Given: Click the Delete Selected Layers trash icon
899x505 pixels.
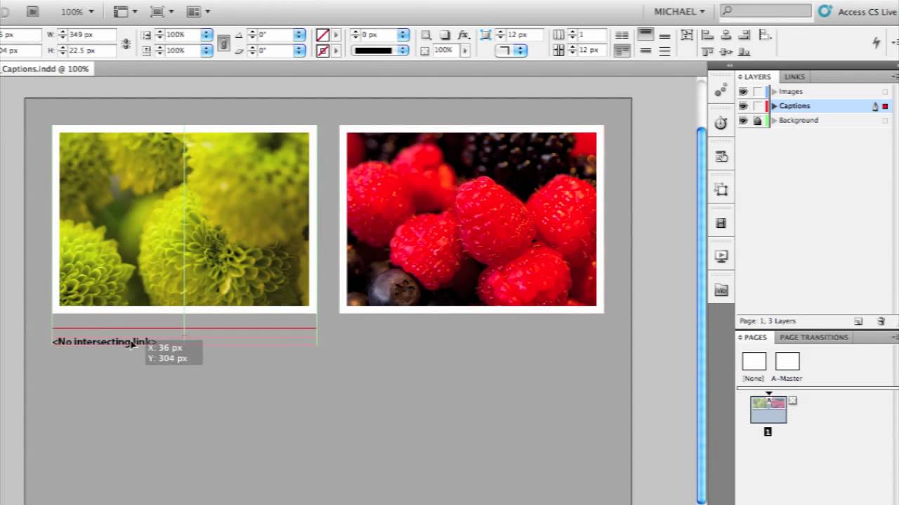Looking at the screenshot, I should [x=881, y=321].
